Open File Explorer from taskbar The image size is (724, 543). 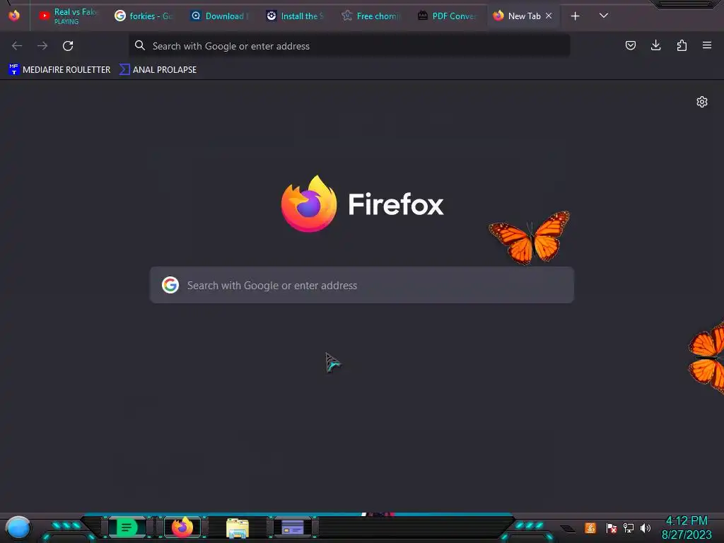pos(238,527)
